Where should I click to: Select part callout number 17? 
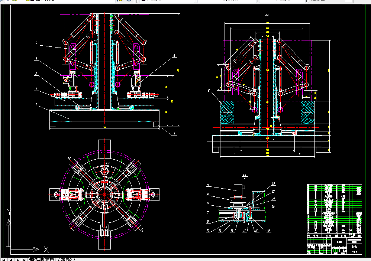click(x=245, y=231)
